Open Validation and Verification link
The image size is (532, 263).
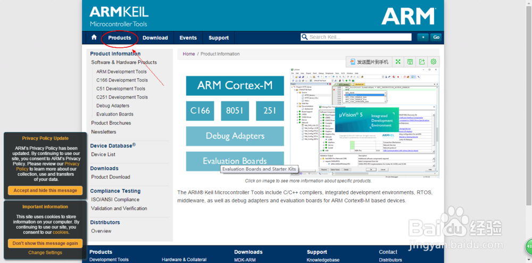point(119,208)
